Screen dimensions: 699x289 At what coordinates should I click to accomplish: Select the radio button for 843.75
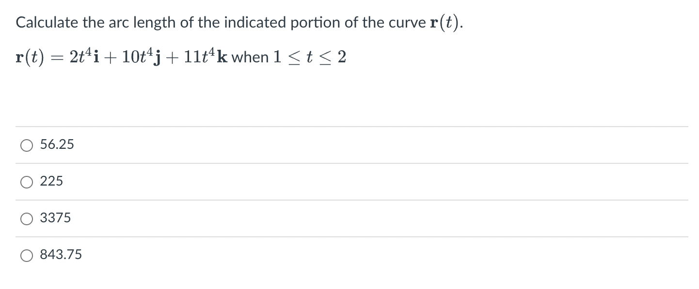point(27,255)
